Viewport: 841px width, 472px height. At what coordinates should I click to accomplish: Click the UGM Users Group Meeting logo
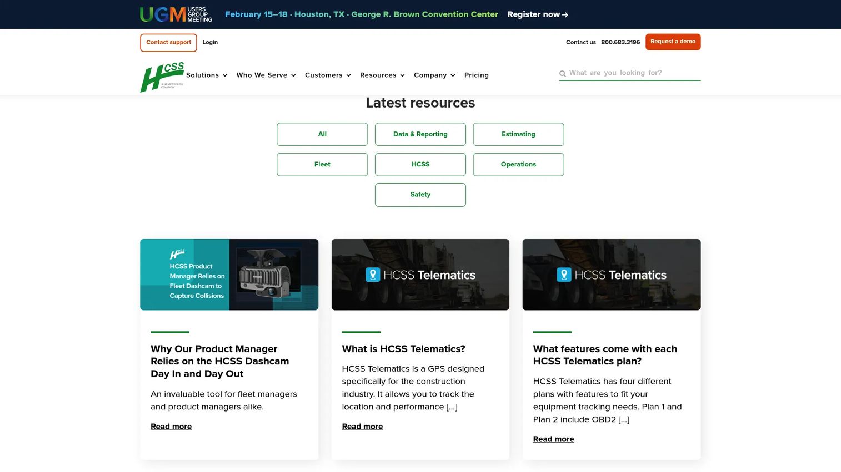tap(176, 14)
